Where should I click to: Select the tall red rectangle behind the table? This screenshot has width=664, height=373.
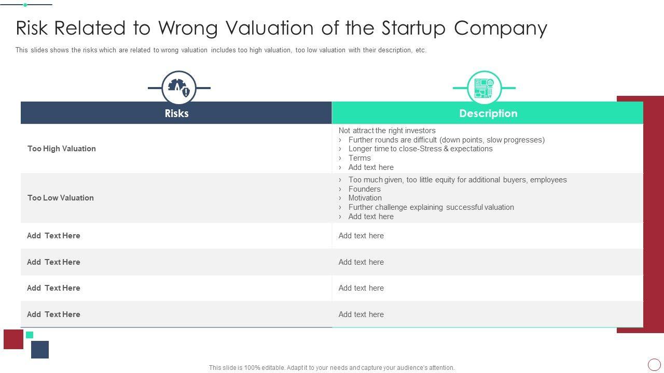coord(653,207)
